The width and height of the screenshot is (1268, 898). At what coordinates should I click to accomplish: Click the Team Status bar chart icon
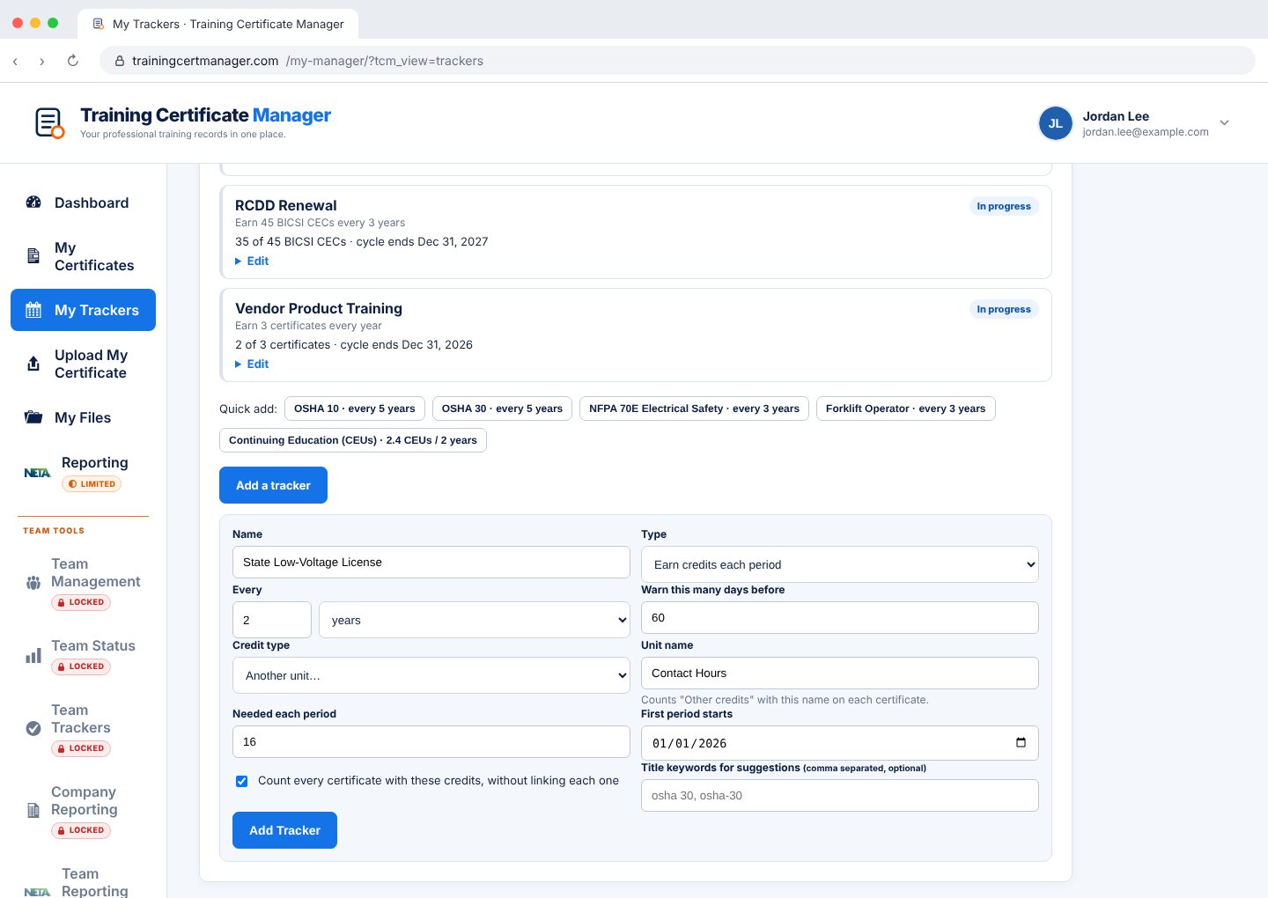(33, 656)
